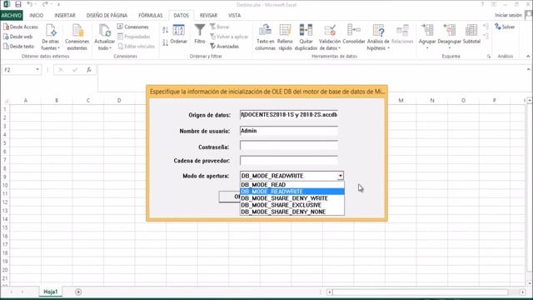The height and width of the screenshot is (300, 533).
Task: Click Consolidar tool
Action: (x=354, y=34)
